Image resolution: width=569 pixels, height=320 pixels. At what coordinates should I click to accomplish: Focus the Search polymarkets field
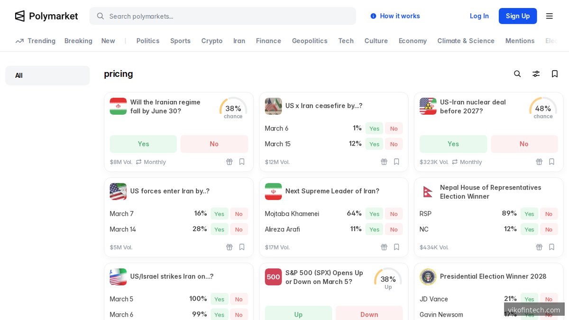pyautogui.click(x=223, y=16)
